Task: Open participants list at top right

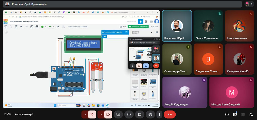Action: (249, 4)
